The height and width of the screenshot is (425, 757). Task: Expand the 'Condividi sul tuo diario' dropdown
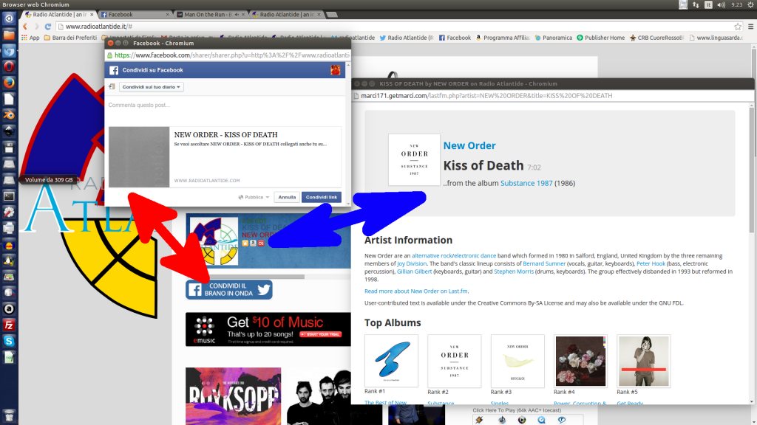152,87
